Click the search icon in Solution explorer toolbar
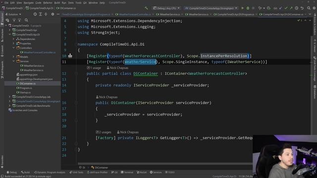Screen dimensions: 317x178 click(x=26, y=20)
